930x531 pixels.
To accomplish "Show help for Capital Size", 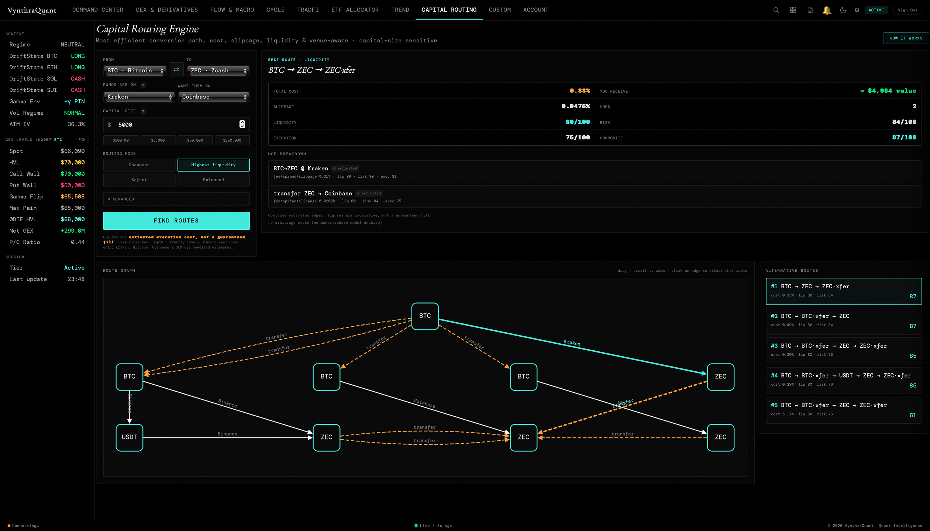I will point(143,111).
